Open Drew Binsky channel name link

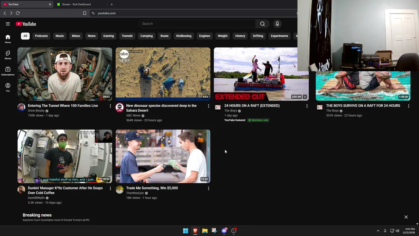coord(36,111)
